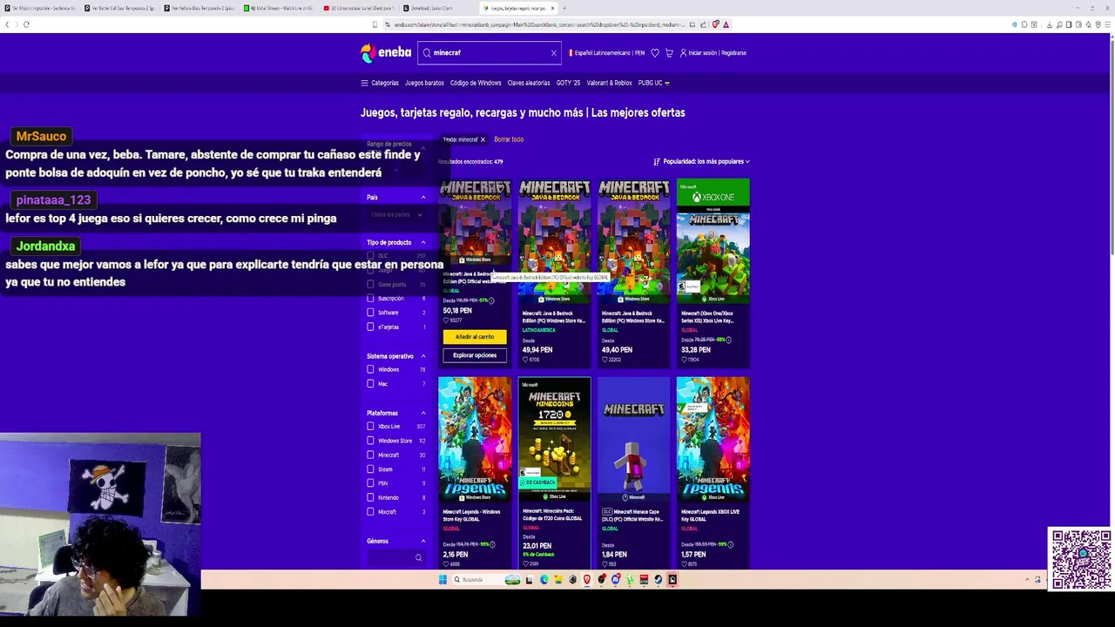Collapse the Tipo de producto section
The image size is (1115, 627).
423,243
